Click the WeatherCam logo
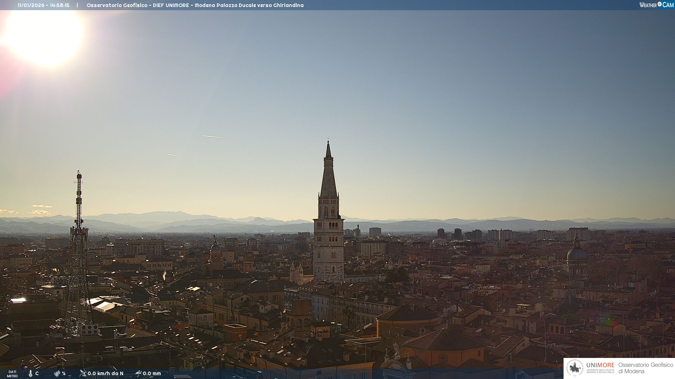The image size is (675, 379). pos(656,5)
